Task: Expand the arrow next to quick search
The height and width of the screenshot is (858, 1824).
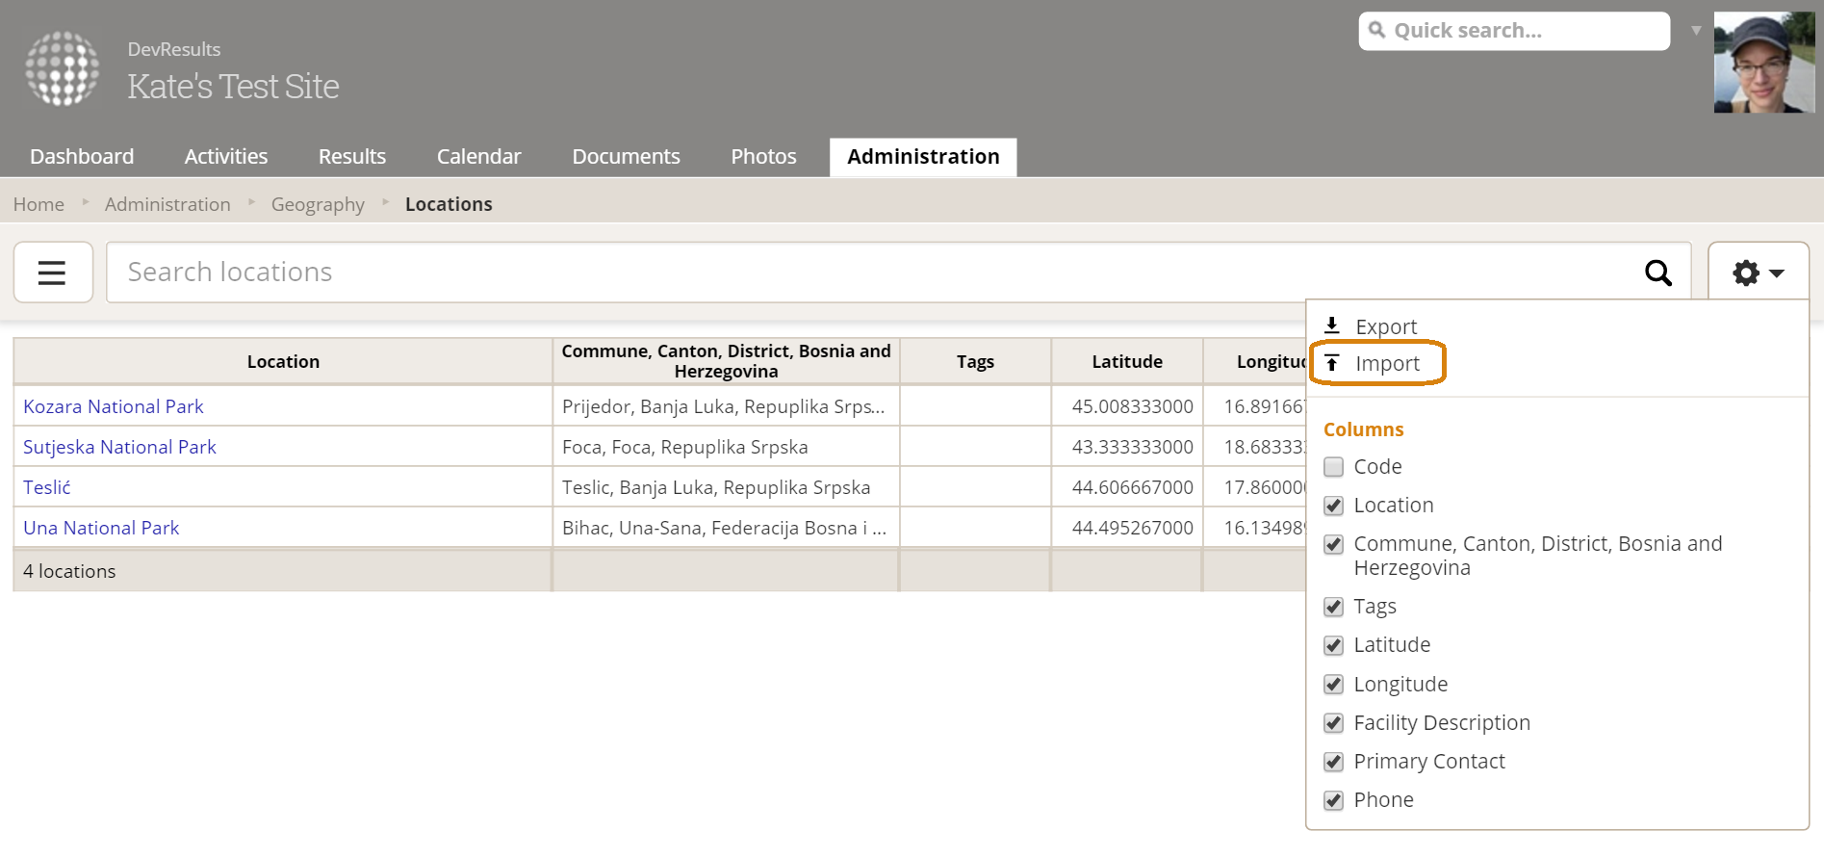Action: tap(1696, 31)
